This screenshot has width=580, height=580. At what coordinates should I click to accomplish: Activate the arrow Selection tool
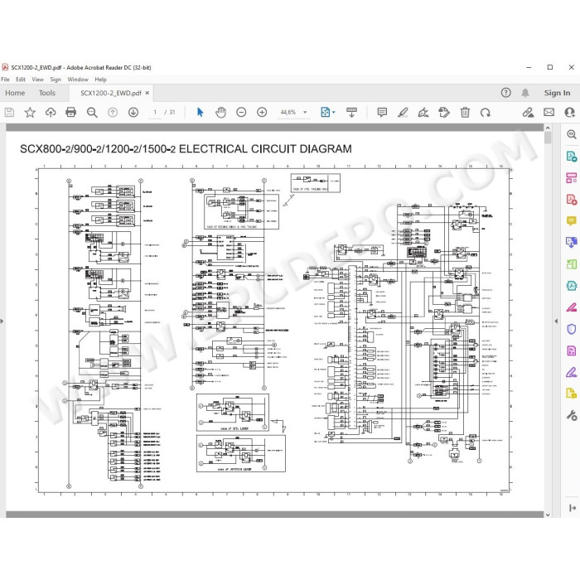(x=201, y=112)
